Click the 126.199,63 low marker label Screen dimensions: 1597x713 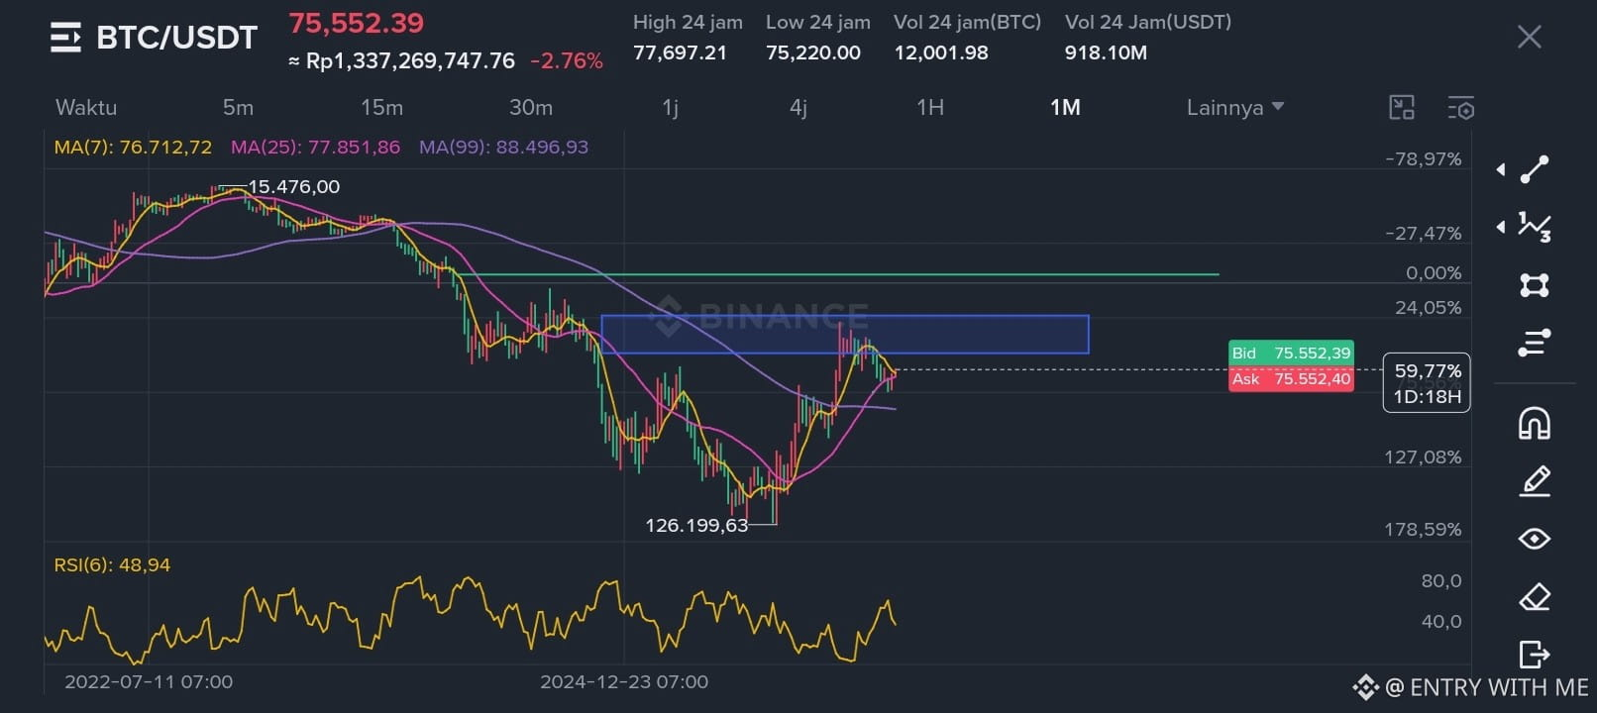tap(696, 526)
